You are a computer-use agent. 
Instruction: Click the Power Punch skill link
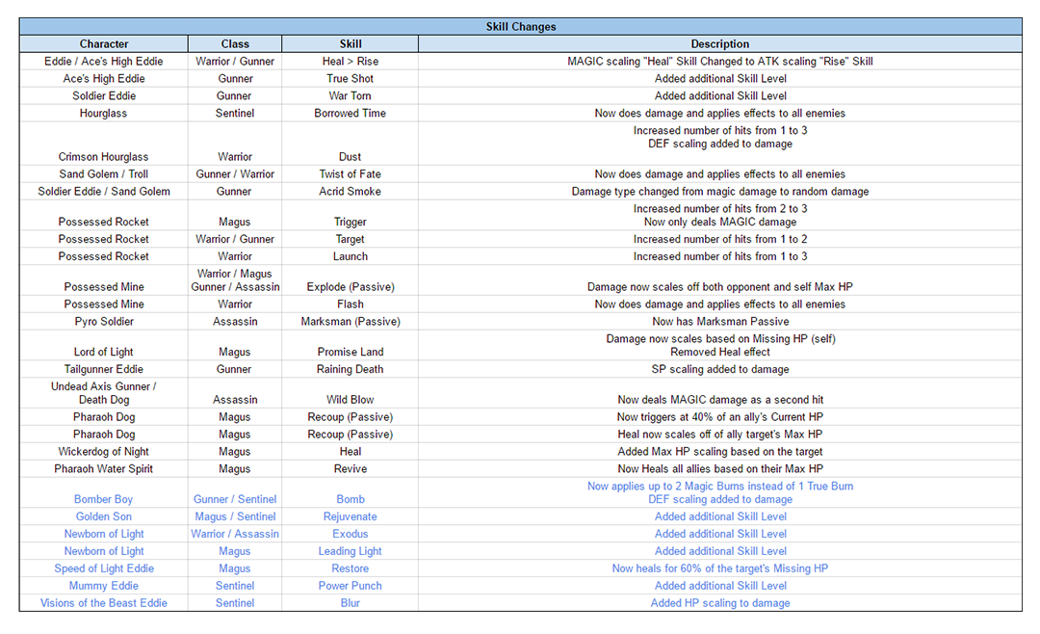coord(351,586)
